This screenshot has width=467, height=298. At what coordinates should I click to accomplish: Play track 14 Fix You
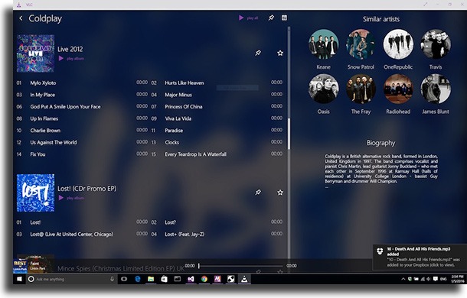tap(82, 154)
